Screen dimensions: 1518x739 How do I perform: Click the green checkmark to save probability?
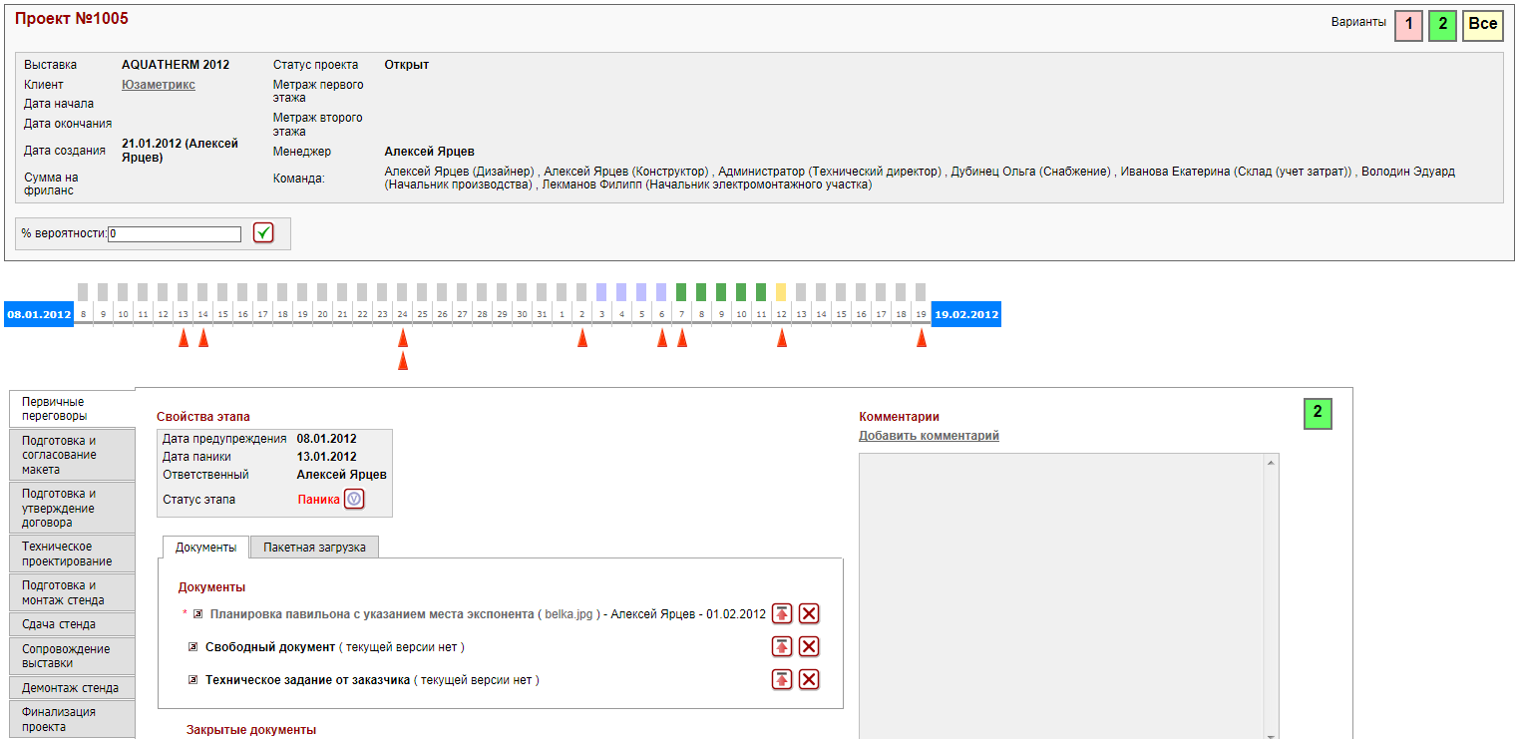pyautogui.click(x=263, y=233)
